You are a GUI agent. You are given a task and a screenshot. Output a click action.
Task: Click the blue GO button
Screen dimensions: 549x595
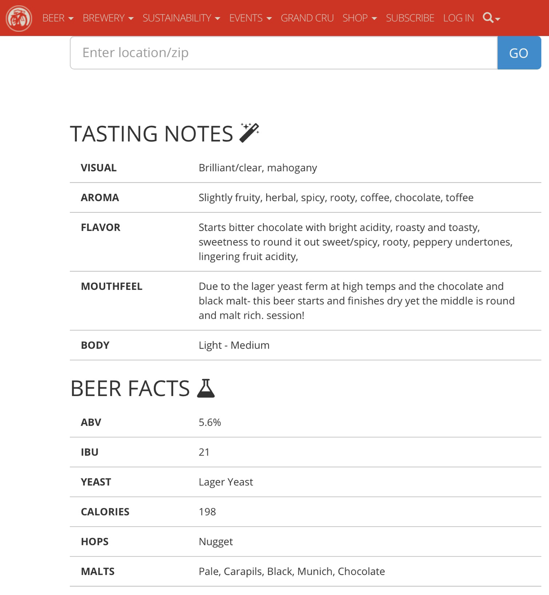519,53
